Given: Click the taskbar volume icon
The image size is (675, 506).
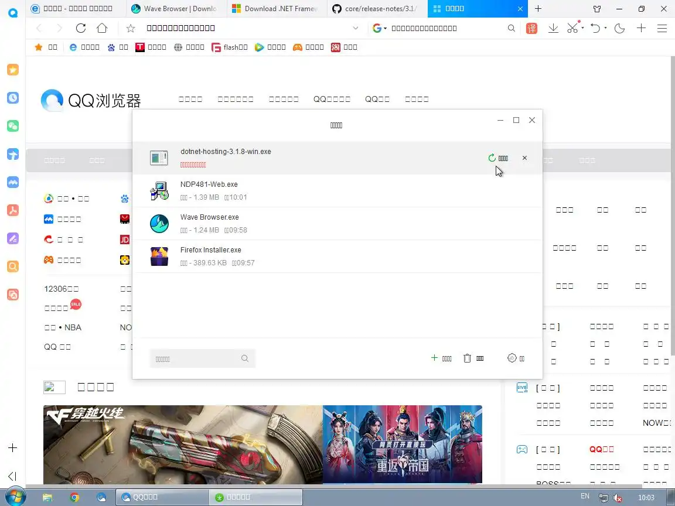Looking at the screenshot, I should coord(618,498).
